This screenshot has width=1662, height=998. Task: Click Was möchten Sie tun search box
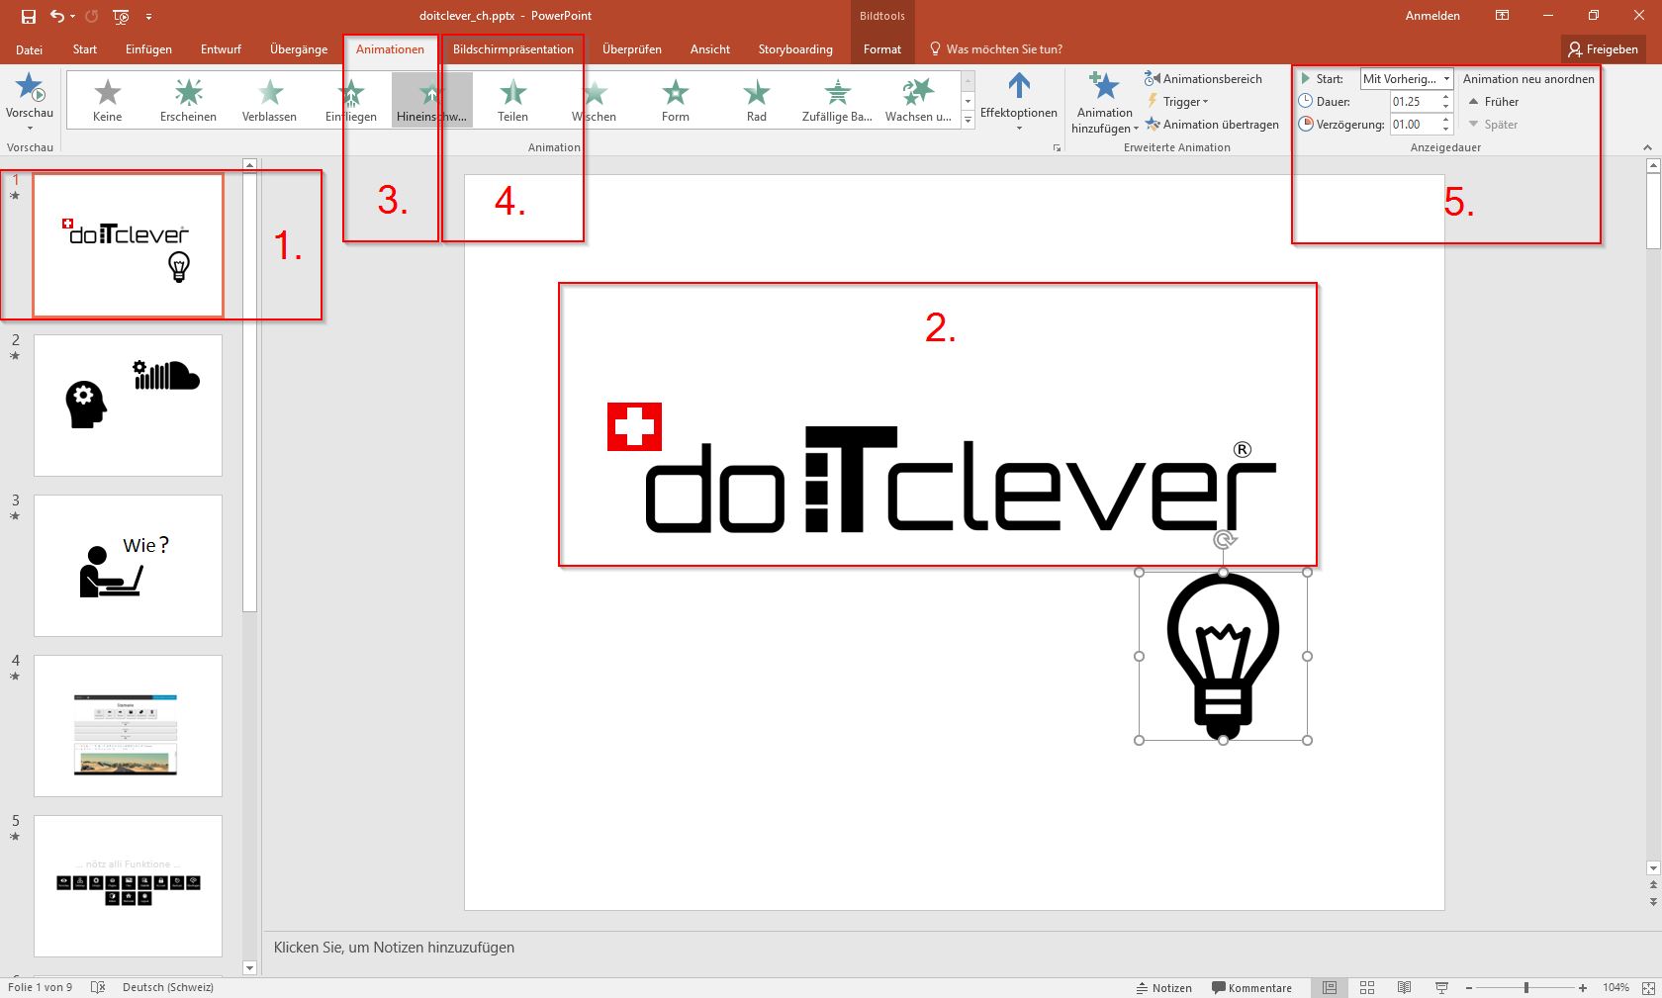coord(995,49)
